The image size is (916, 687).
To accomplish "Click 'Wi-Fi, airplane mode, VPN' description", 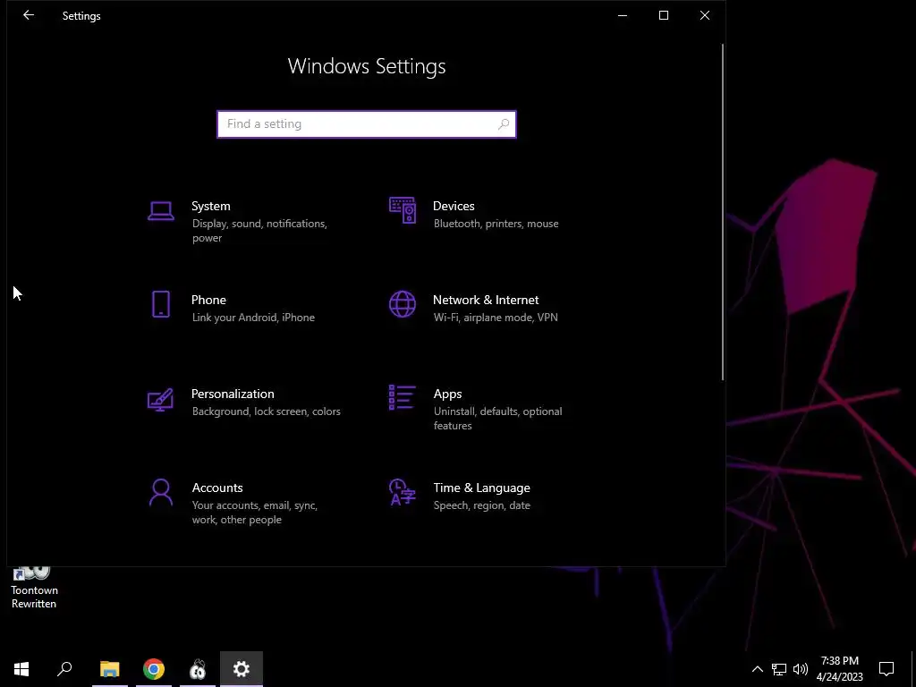I will pos(496,318).
